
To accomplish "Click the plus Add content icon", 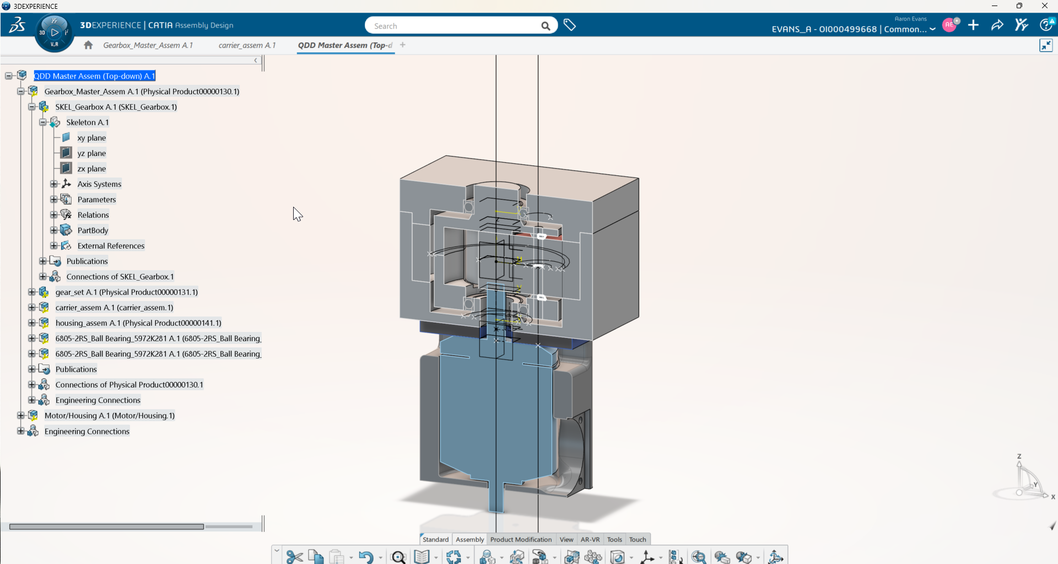I will click(974, 25).
